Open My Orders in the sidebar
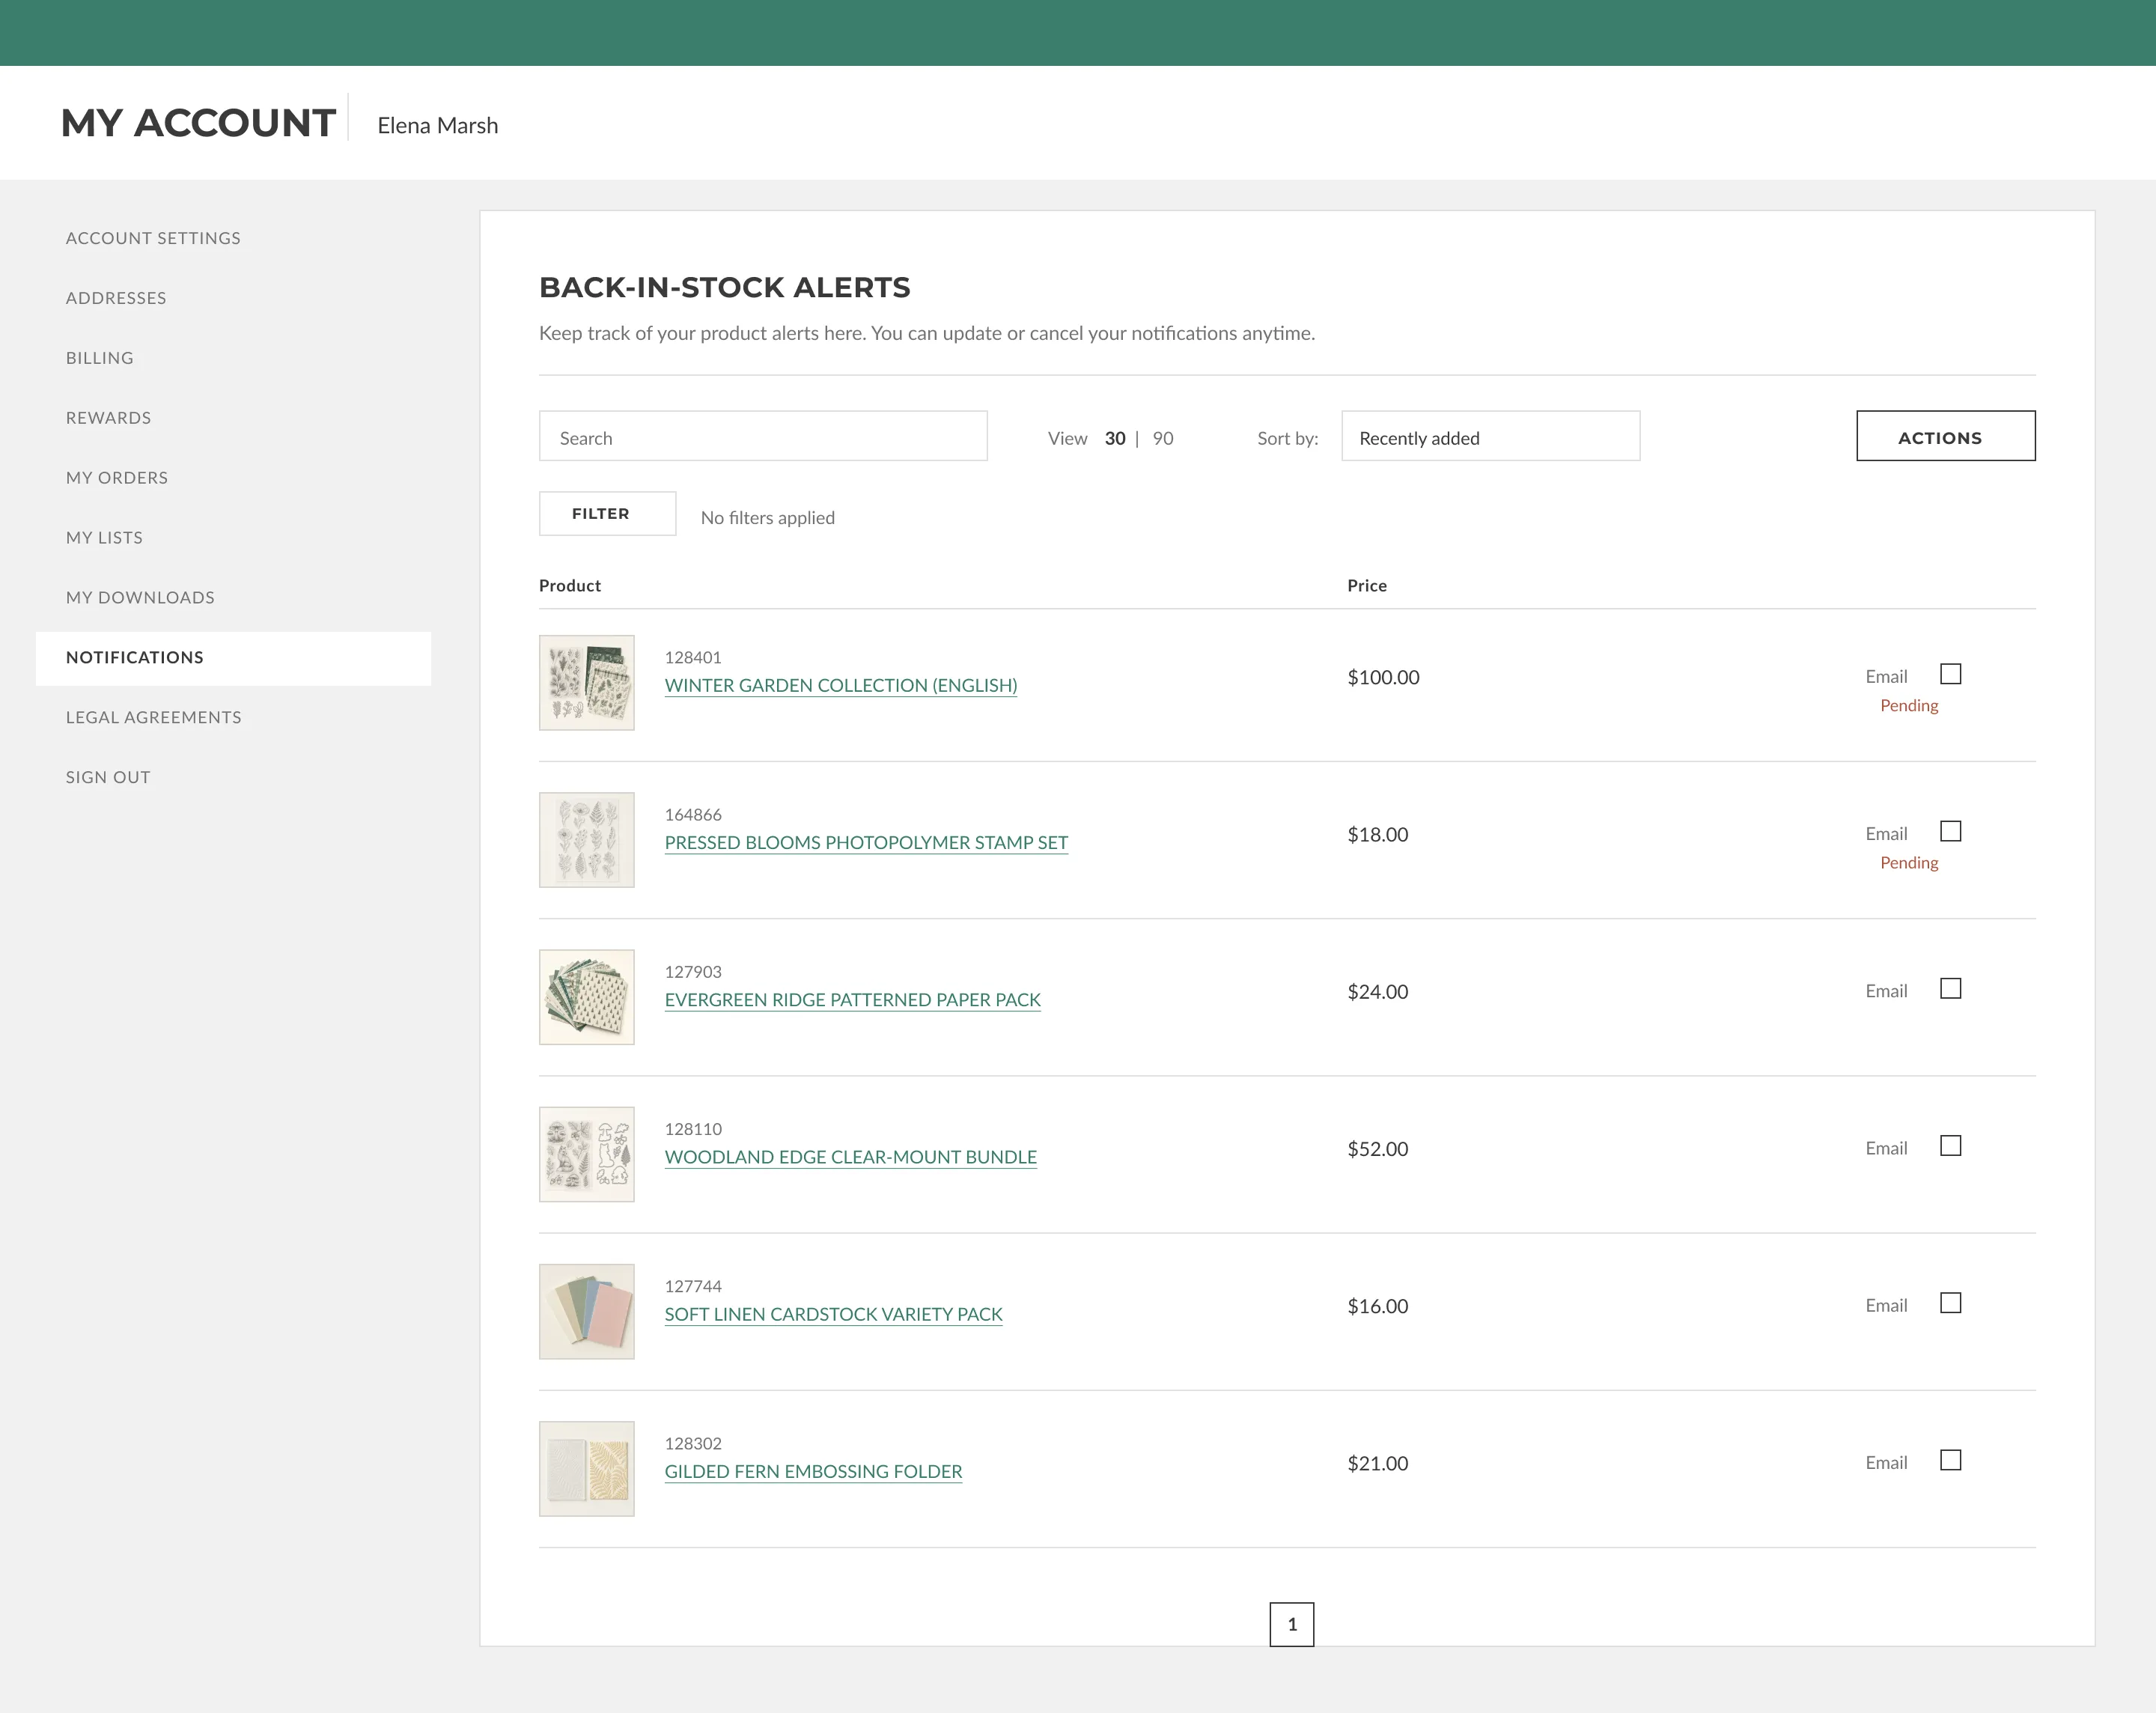This screenshot has width=2156, height=1713. pos(117,478)
